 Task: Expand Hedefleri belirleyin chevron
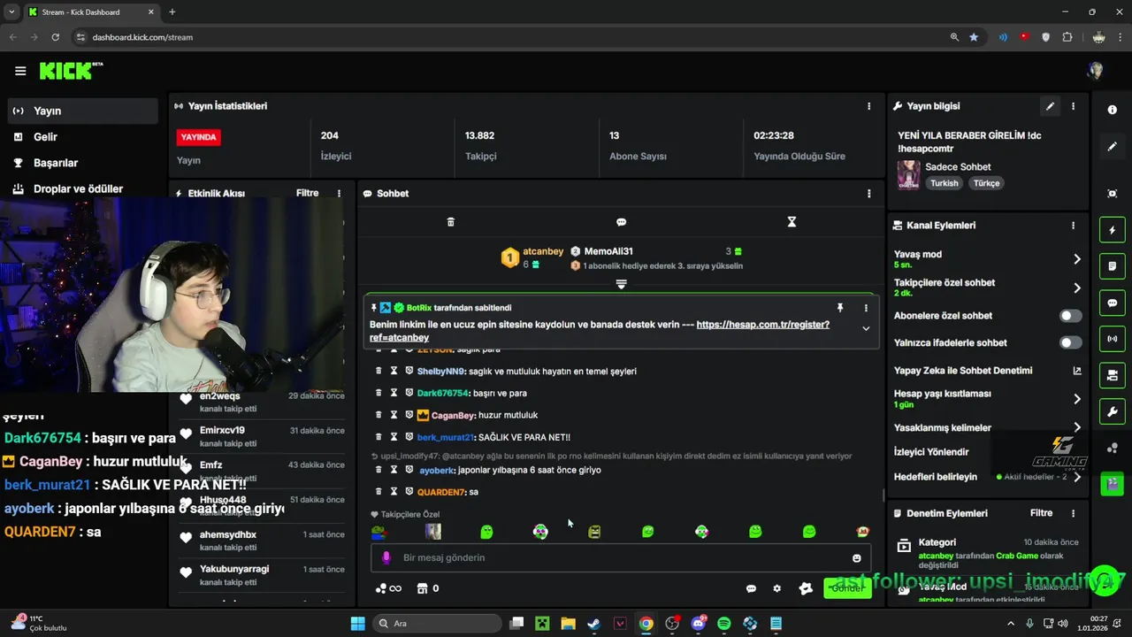(1076, 477)
